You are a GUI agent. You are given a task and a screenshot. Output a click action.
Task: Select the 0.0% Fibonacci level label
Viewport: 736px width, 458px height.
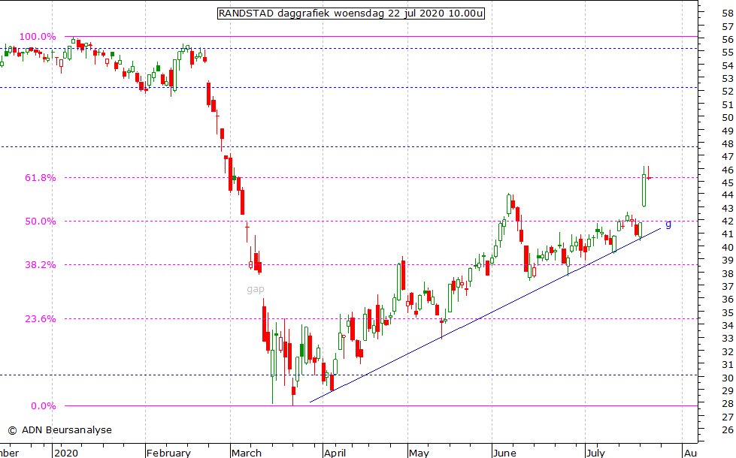(44, 406)
